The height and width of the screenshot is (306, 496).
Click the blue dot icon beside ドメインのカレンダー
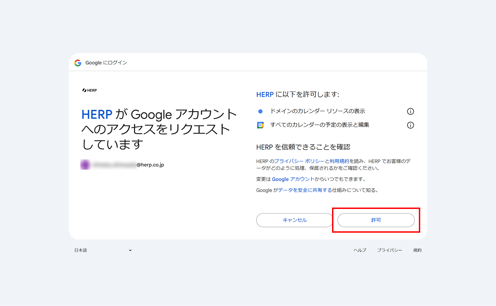coord(260,111)
